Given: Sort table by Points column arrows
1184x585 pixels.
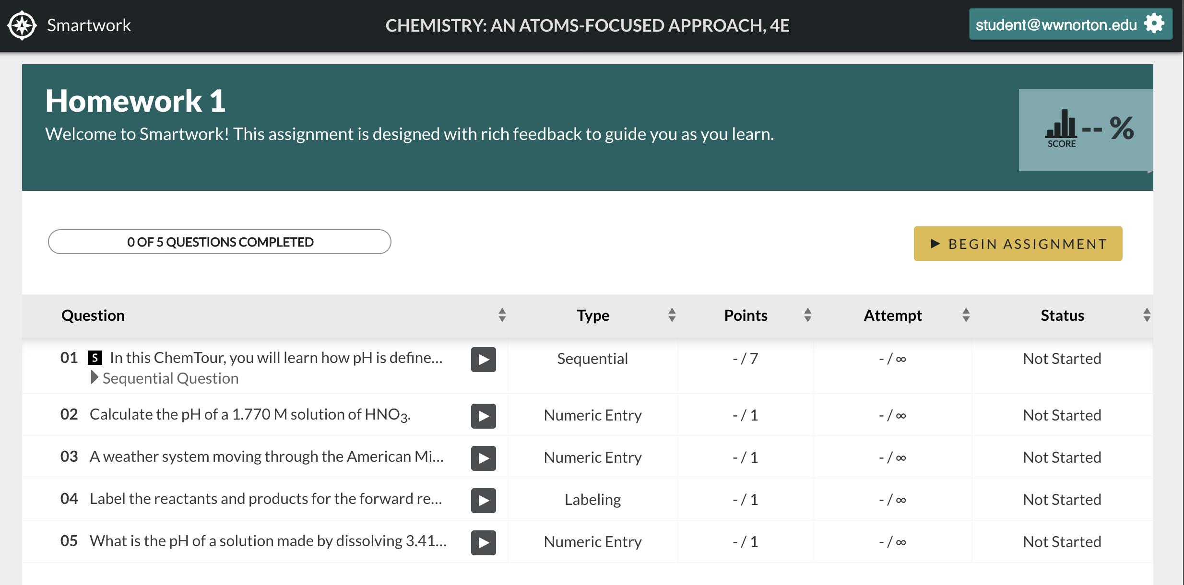Looking at the screenshot, I should point(807,315).
